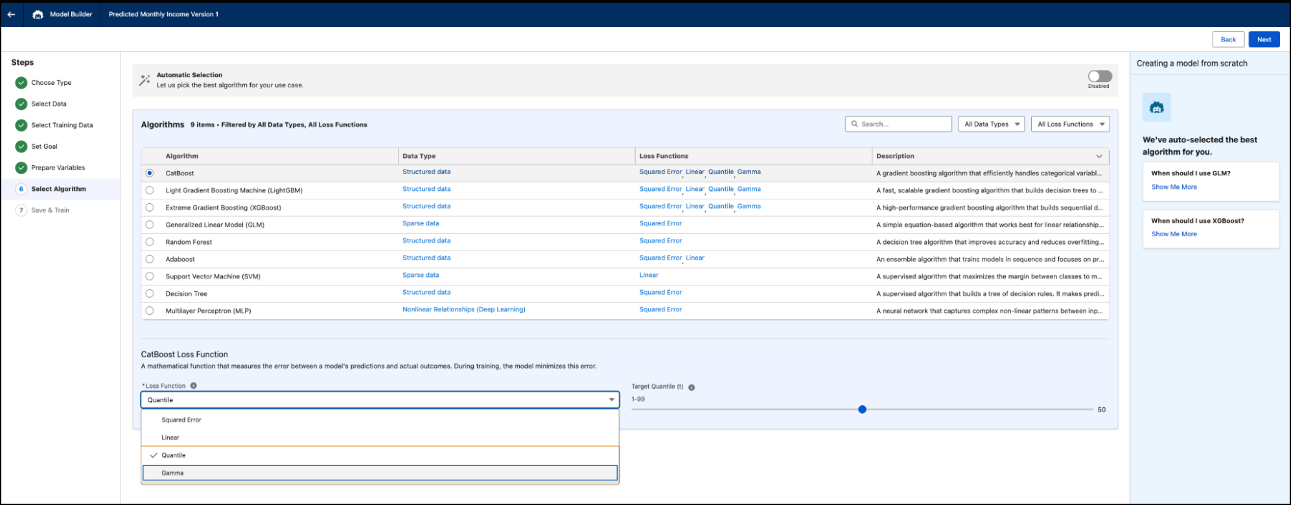1291x505 pixels.
Task: Click the back arrow icon in header
Action: 11,14
